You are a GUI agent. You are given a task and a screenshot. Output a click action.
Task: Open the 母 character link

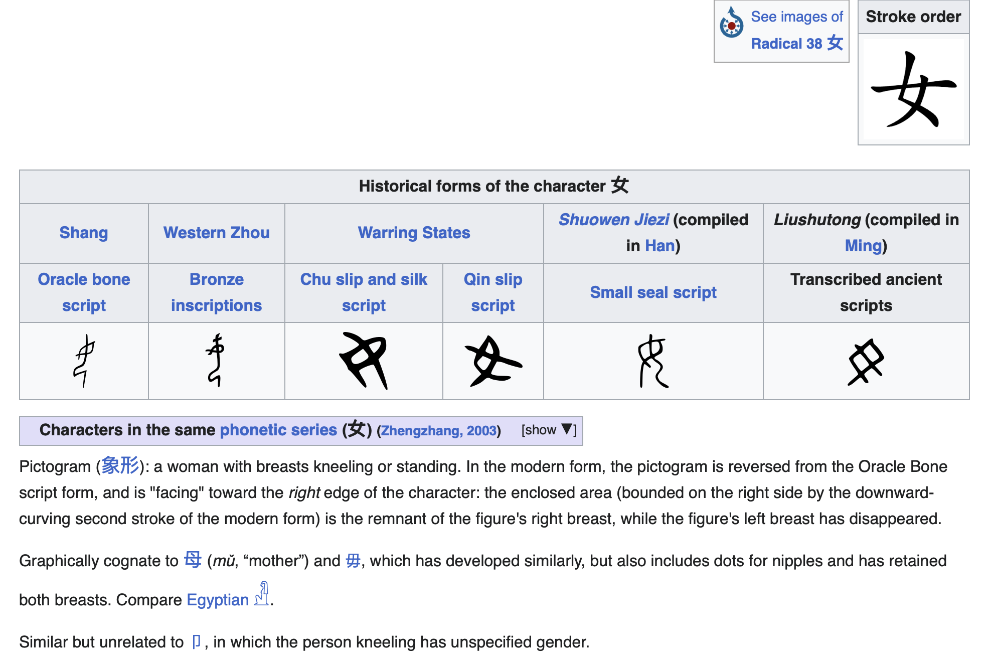pos(193,560)
